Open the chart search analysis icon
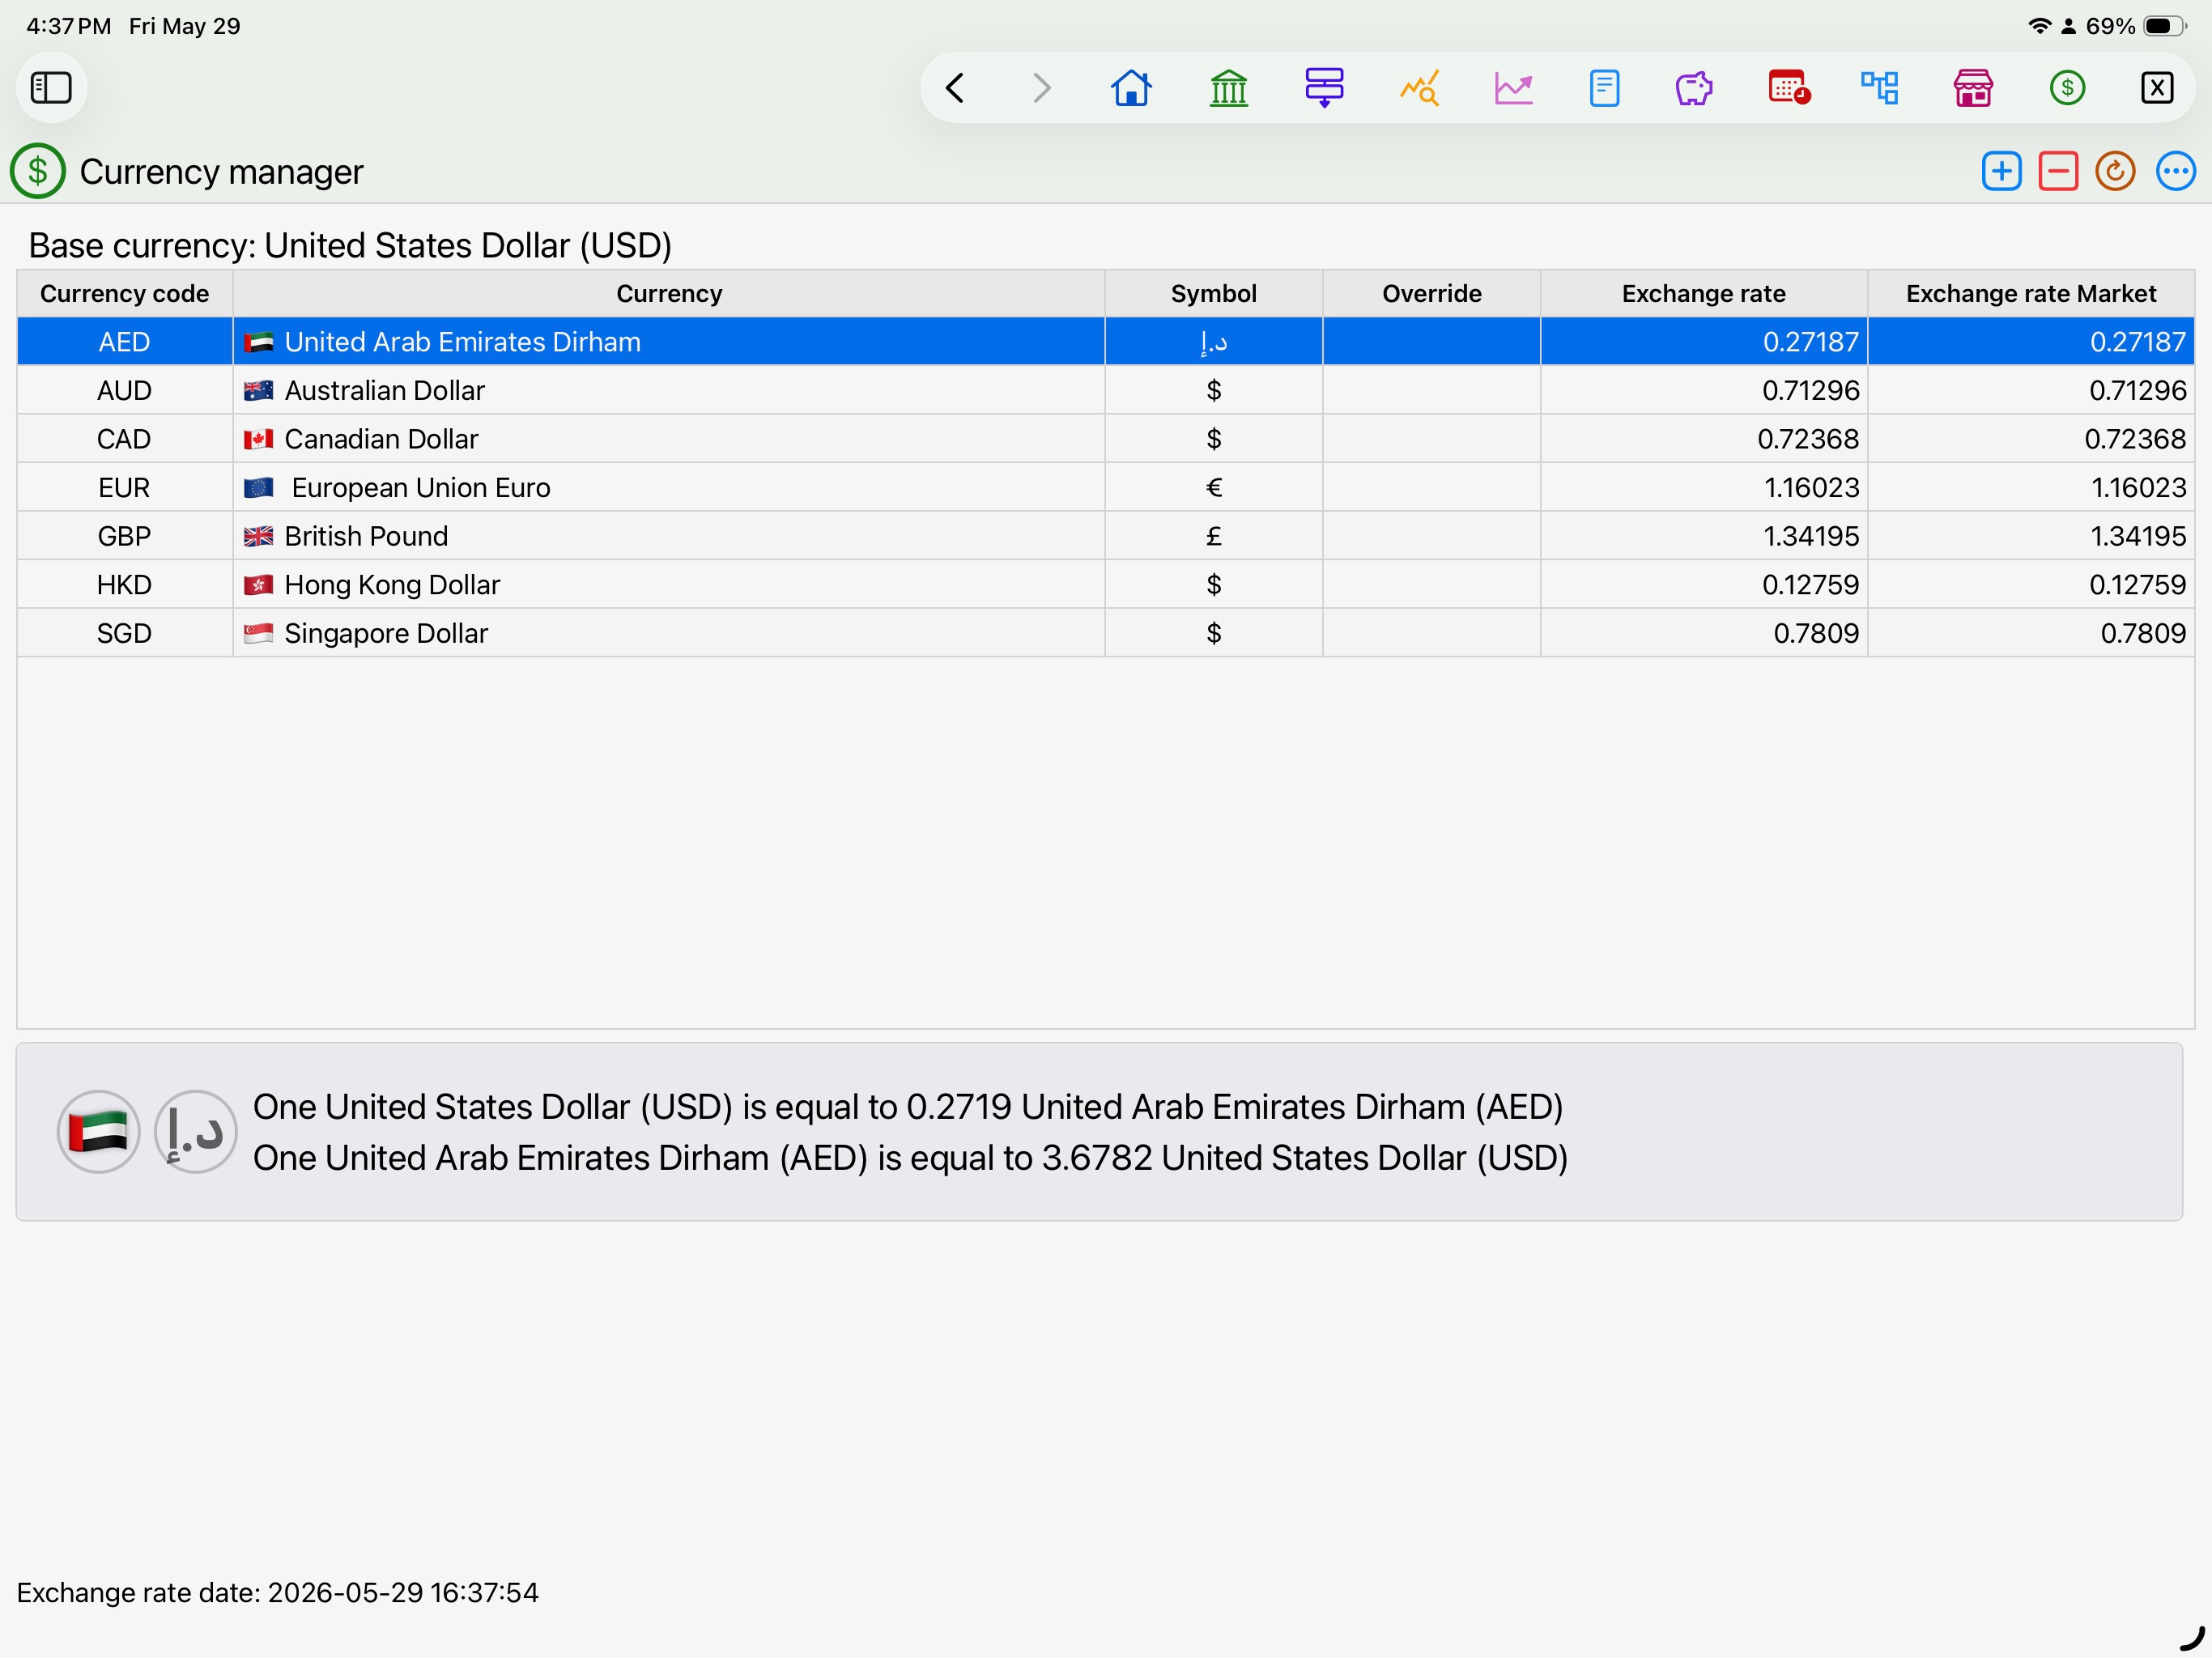This screenshot has width=2212, height=1658. pos(1420,88)
